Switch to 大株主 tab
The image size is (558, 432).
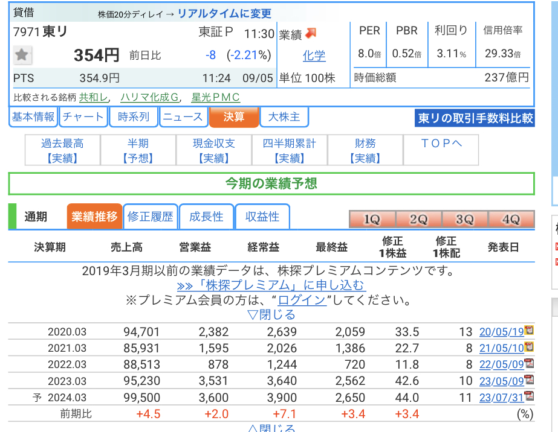(x=284, y=117)
